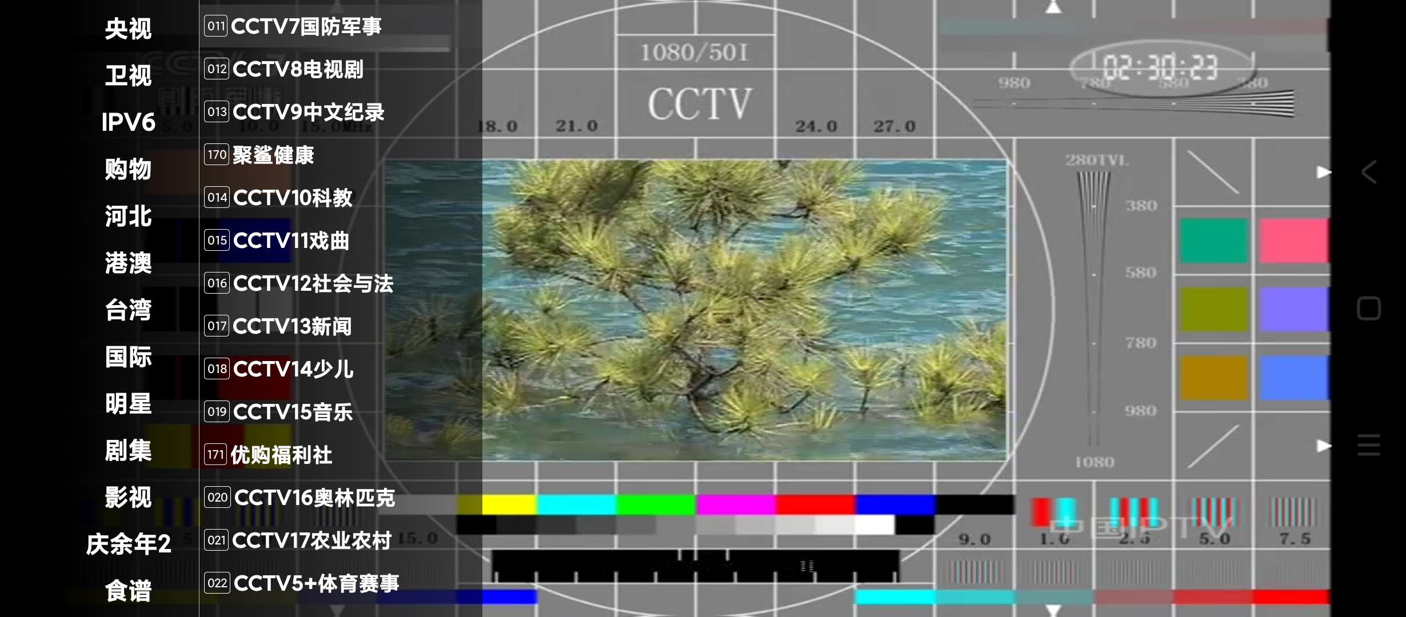Screen dimensions: 1406x617
Task: Expand 台湾 channel category
Action: click(126, 310)
